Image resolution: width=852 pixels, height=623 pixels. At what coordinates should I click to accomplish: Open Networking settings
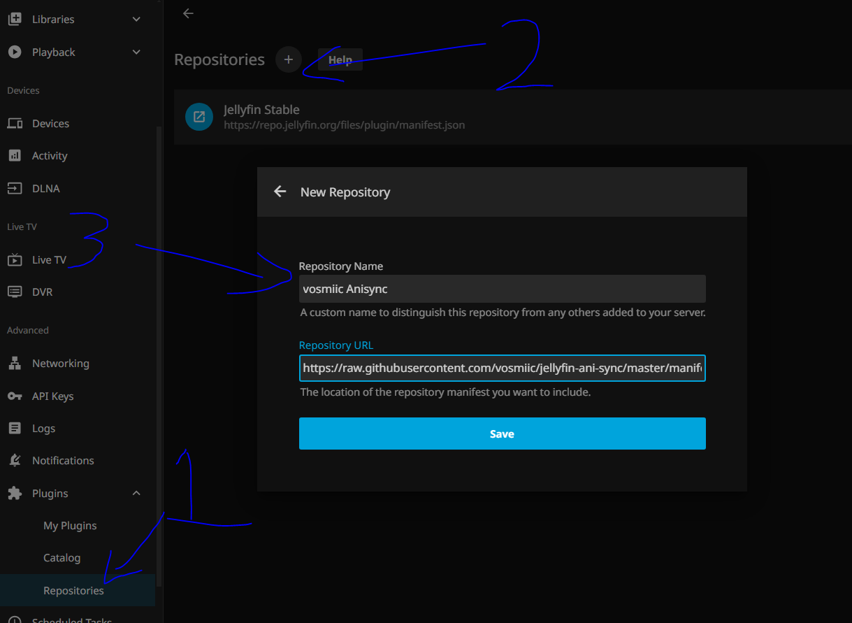(60, 364)
